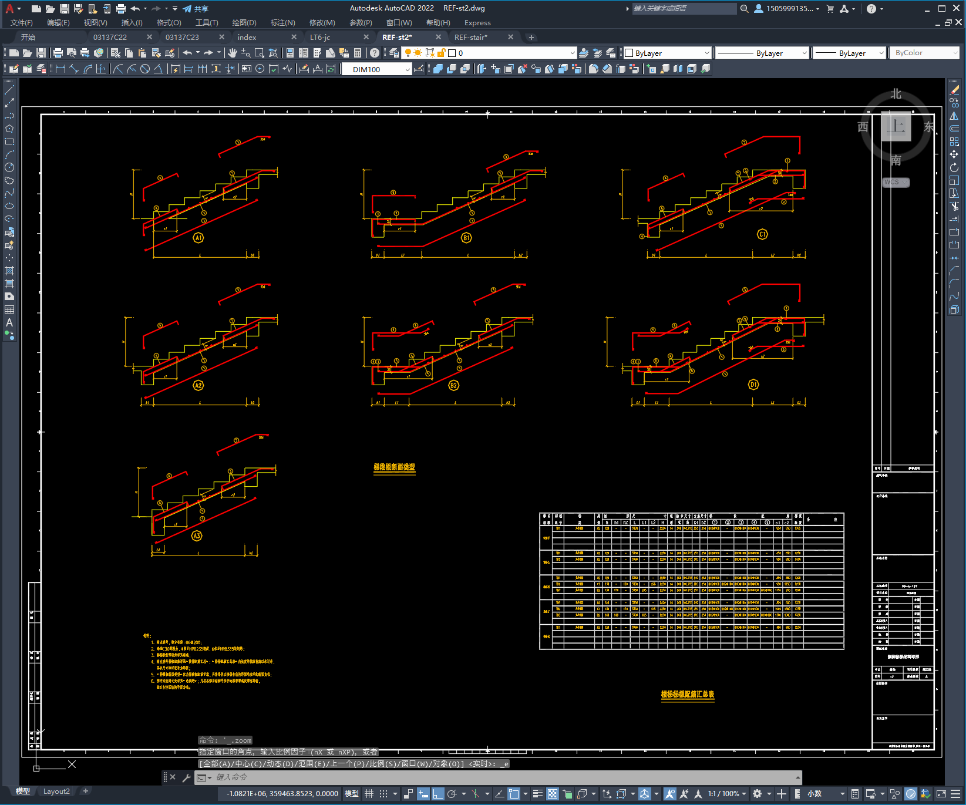Open the Layer Properties Manager icon
Screen dimensions: 966x805
tap(393, 53)
